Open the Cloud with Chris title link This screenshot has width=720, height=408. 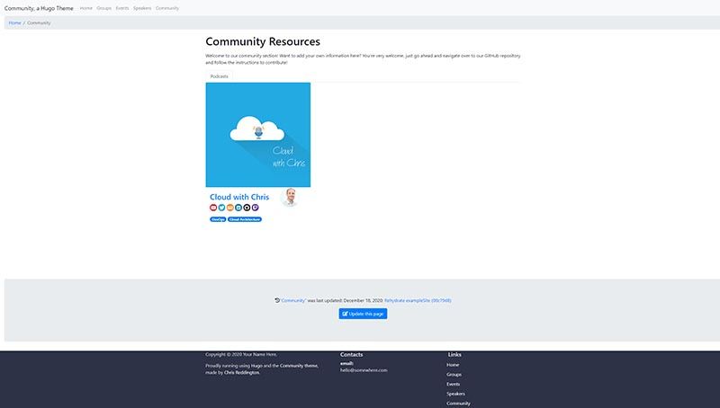pyautogui.click(x=239, y=197)
